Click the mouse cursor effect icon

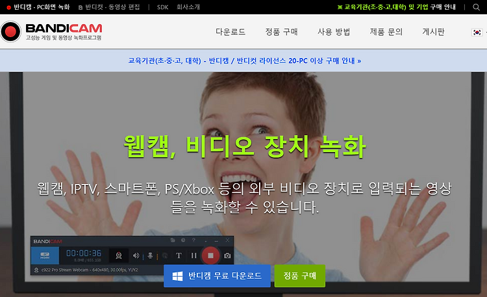(165, 255)
